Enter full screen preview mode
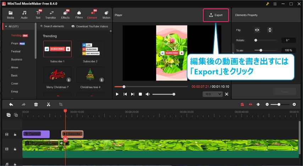Viewport: 303px width, 166px height. coord(226,94)
